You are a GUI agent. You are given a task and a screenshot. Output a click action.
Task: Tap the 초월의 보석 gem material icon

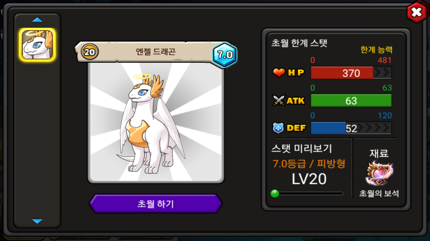[x=379, y=173]
